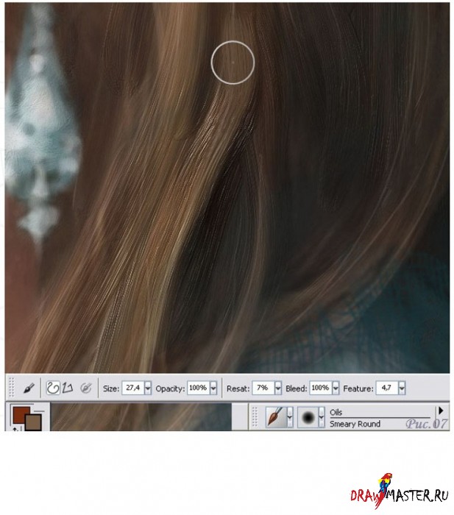Click the Opacity value field
The image size is (454, 515).
coord(197,388)
